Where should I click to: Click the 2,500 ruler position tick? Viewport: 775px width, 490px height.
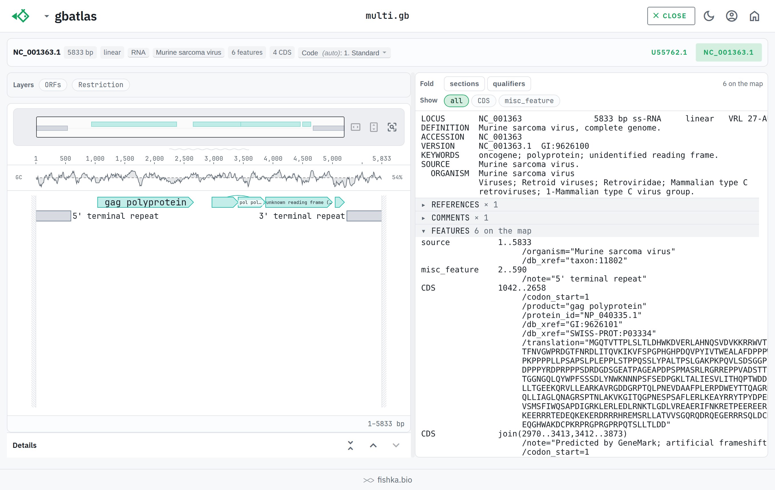pyautogui.click(x=184, y=159)
